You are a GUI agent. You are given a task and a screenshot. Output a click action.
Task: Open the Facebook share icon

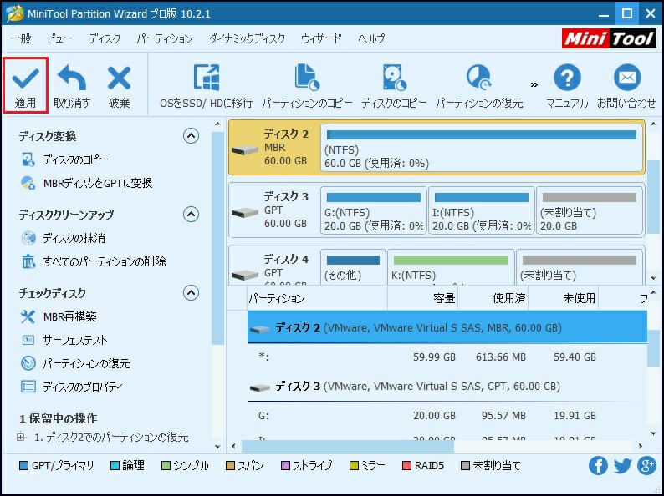598,466
